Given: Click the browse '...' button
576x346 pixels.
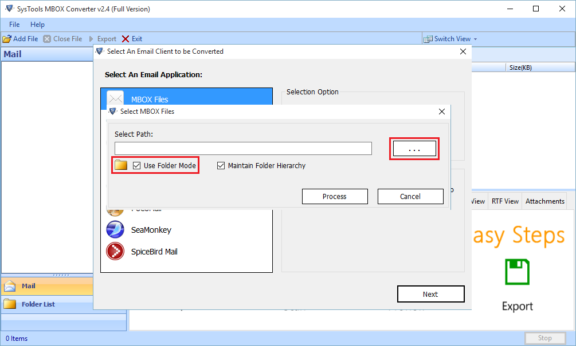Looking at the screenshot, I should click(x=414, y=149).
